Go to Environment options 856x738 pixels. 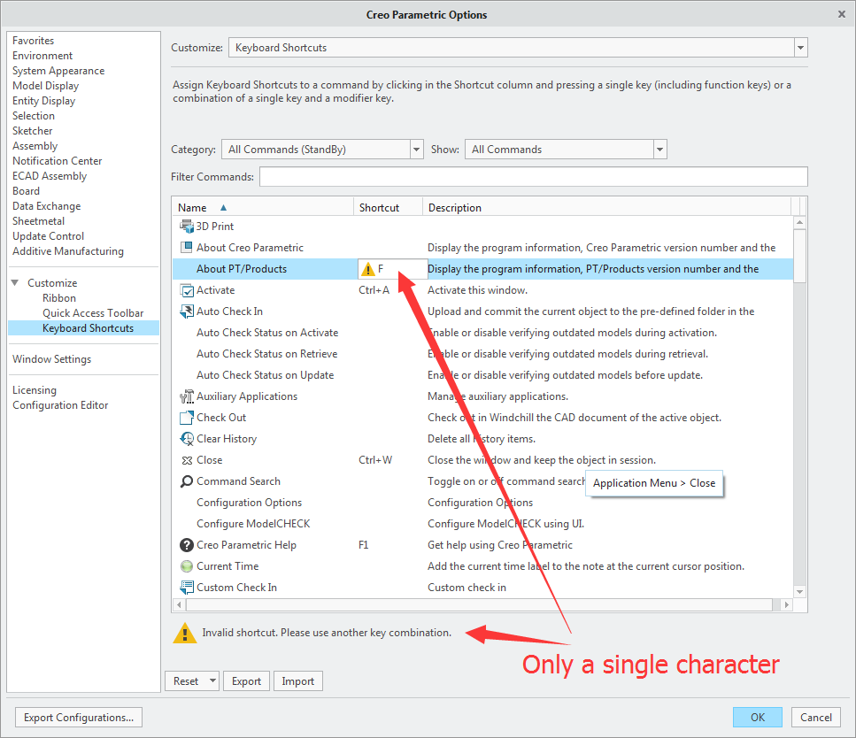point(42,56)
